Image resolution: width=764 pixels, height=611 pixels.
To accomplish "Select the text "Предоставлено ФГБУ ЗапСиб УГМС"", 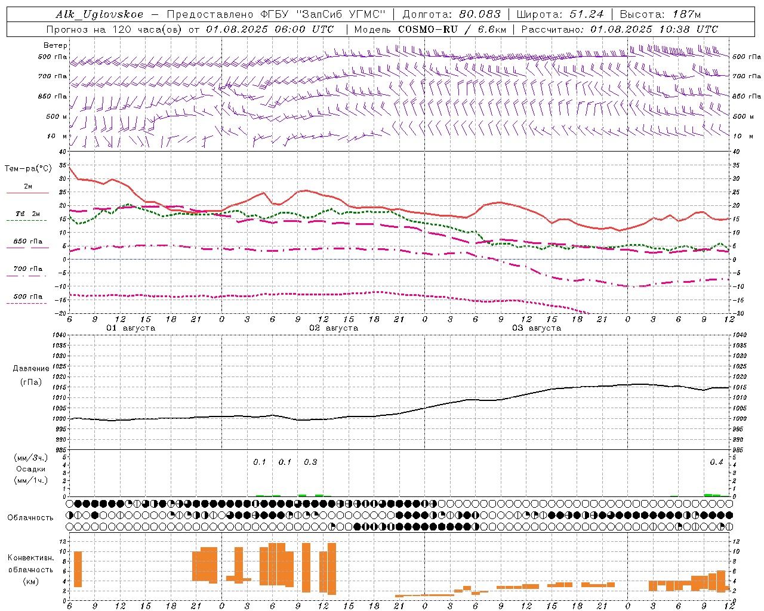I will click(x=276, y=14).
